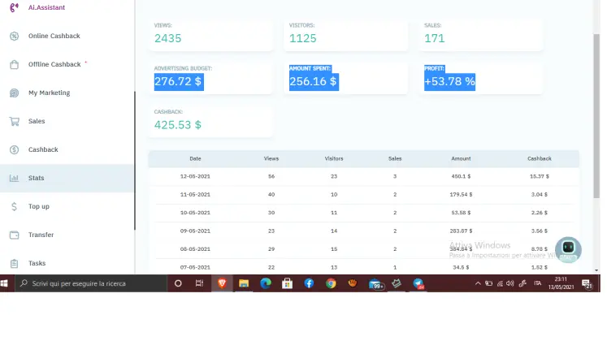
Task: Click the amount spent 256.16 $ value
Action: (314, 81)
